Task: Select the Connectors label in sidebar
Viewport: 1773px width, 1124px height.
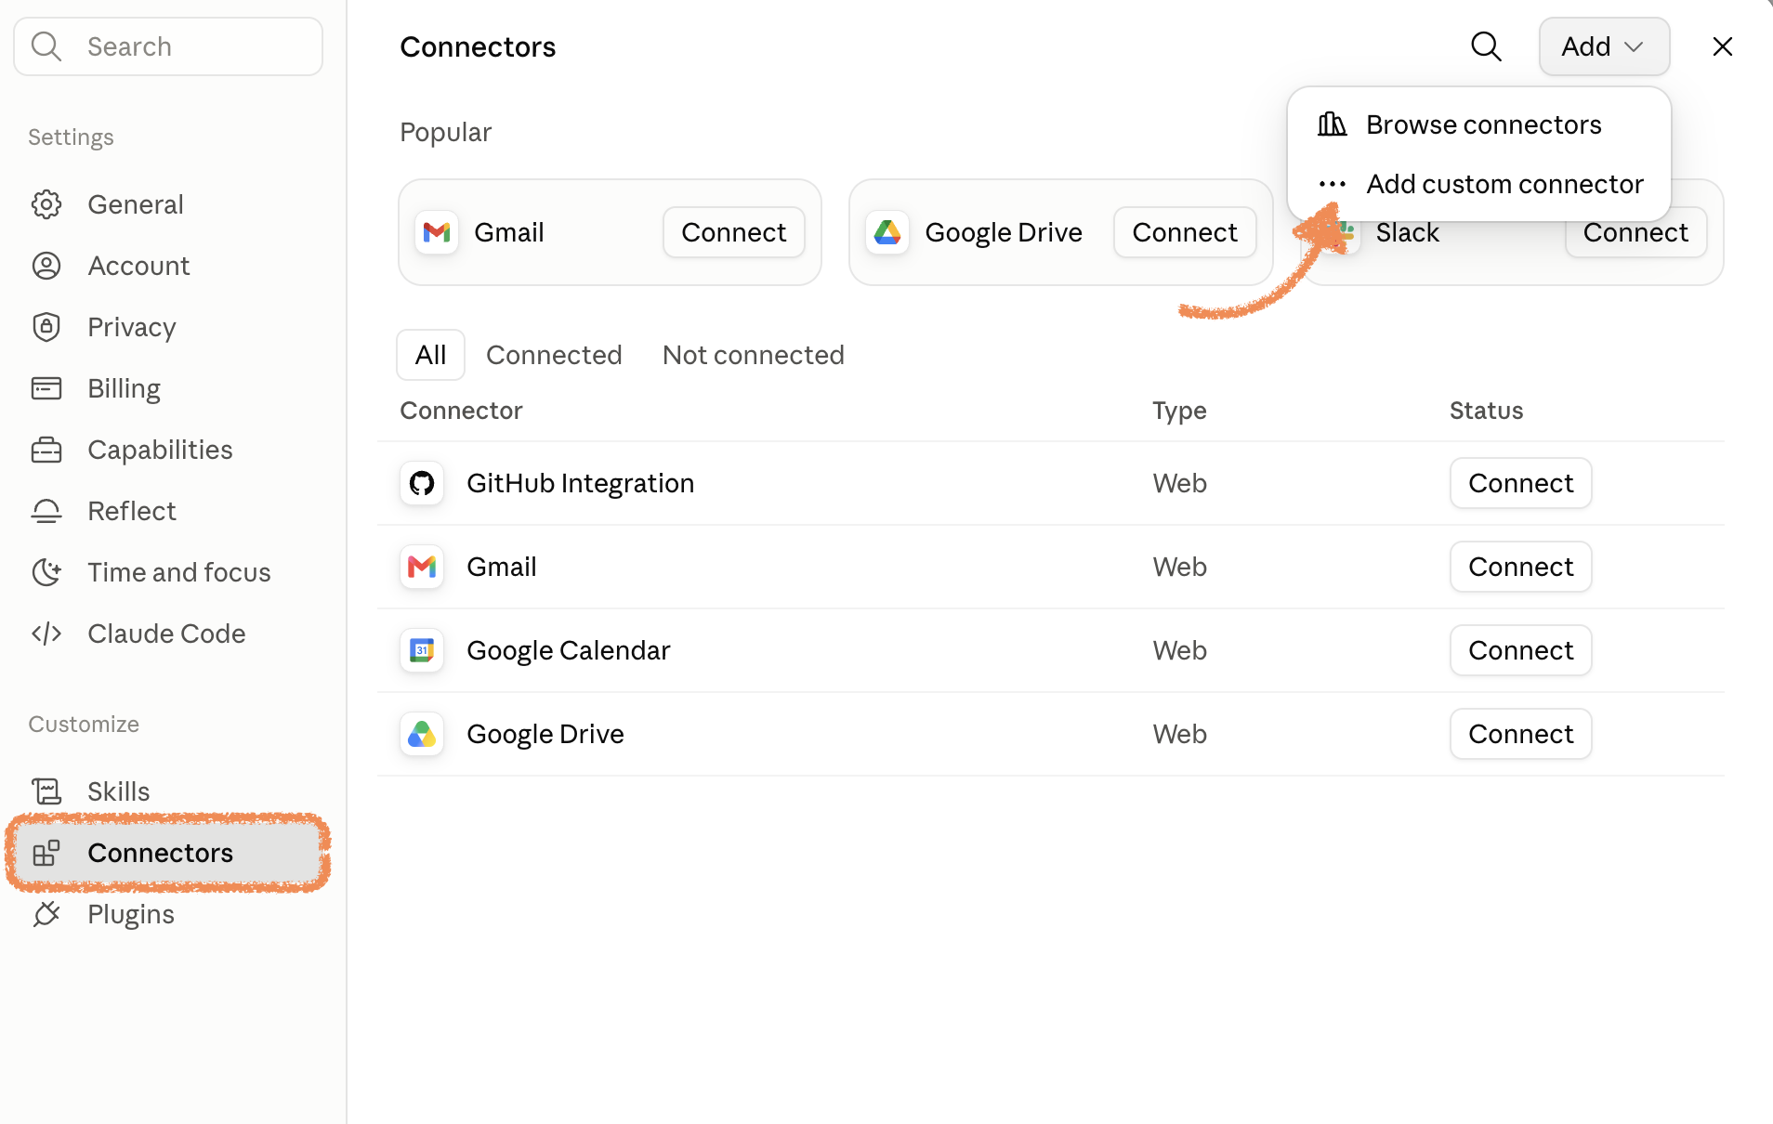Action: (x=161, y=853)
